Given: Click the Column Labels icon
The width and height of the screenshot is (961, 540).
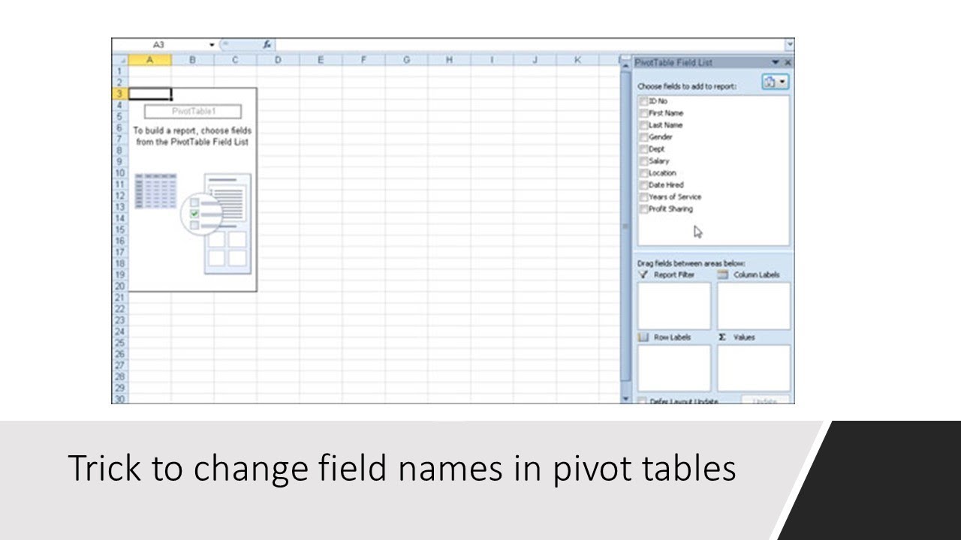Looking at the screenshot, I should [x=722, y=275].
